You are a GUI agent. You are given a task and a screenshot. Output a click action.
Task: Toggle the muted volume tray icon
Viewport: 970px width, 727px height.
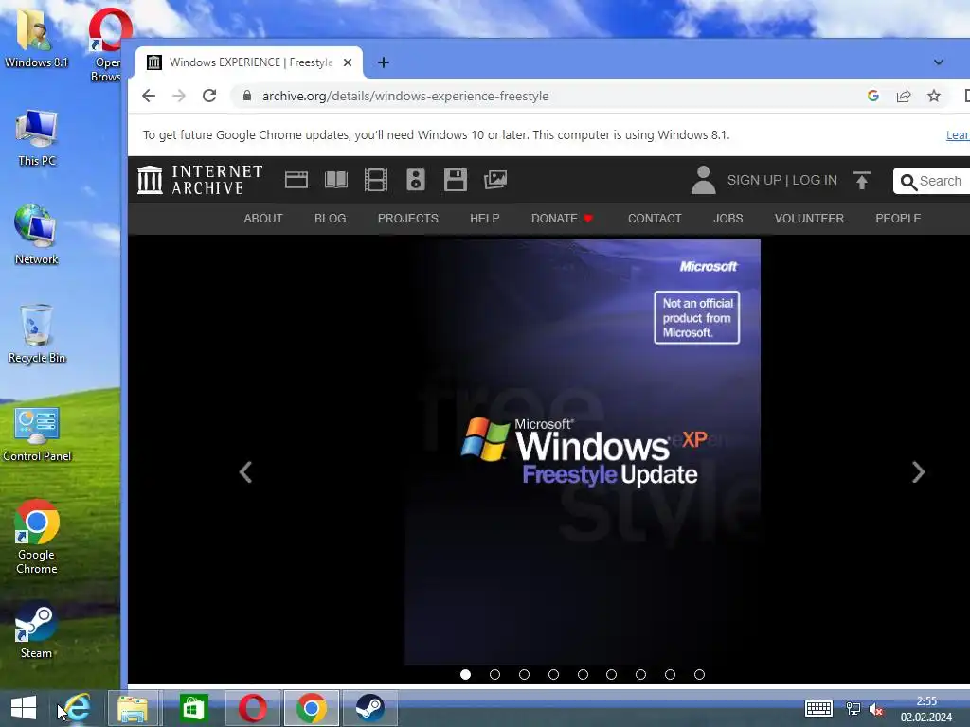pyautogui.click(x=876, y=709)
